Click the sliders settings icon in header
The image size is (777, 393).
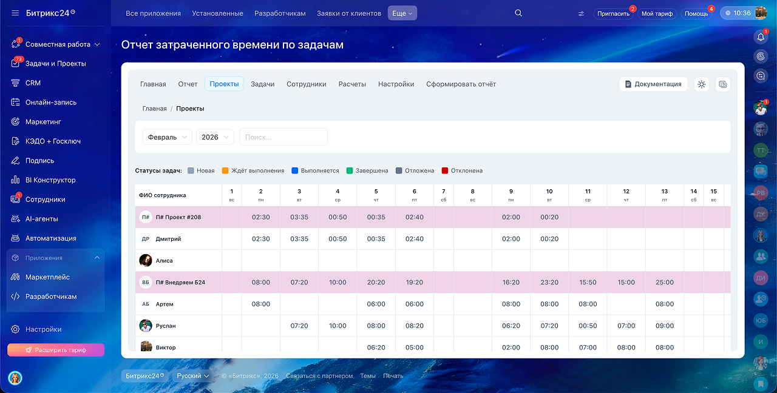pyautogui.click(x=581, y=13)
